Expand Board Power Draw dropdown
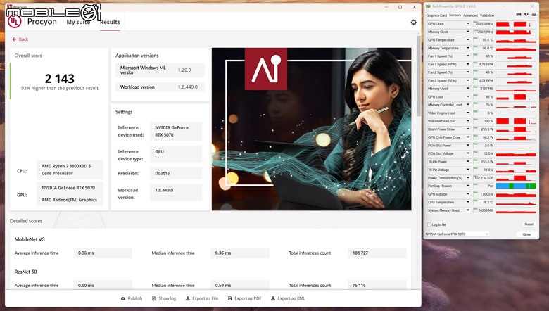 (468, 129)
